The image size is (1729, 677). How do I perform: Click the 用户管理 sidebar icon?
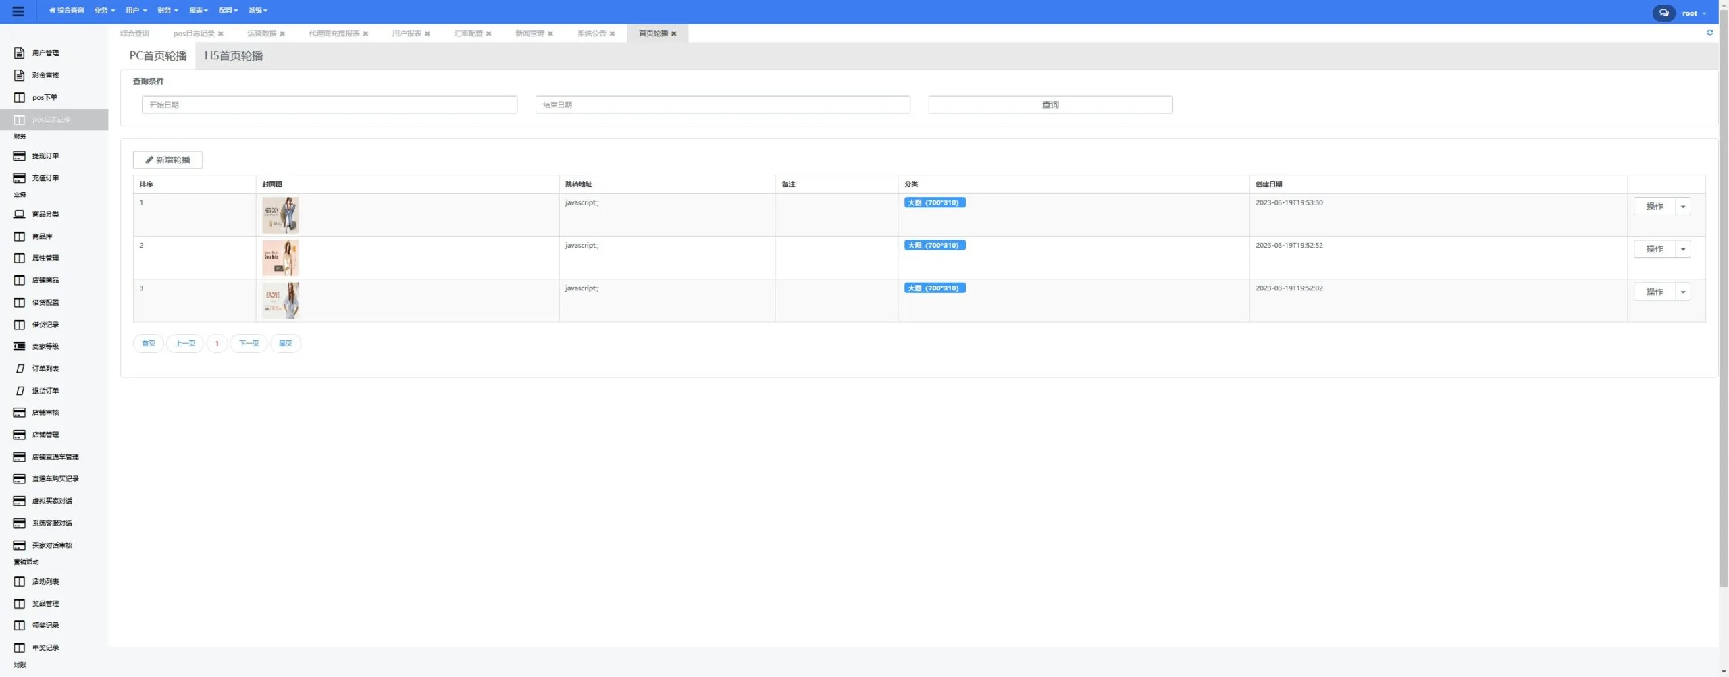point(20,53)
